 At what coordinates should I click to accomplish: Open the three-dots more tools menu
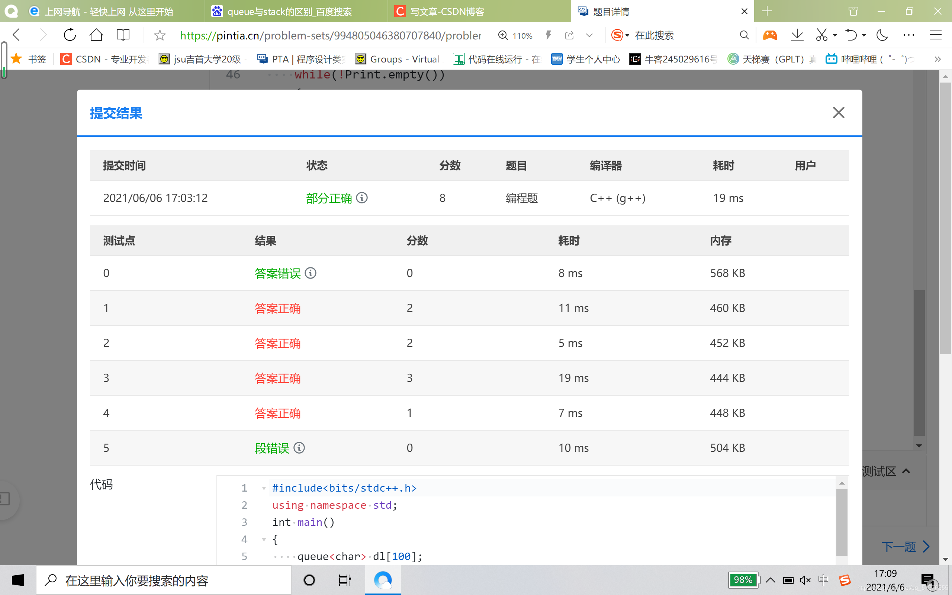909,35
